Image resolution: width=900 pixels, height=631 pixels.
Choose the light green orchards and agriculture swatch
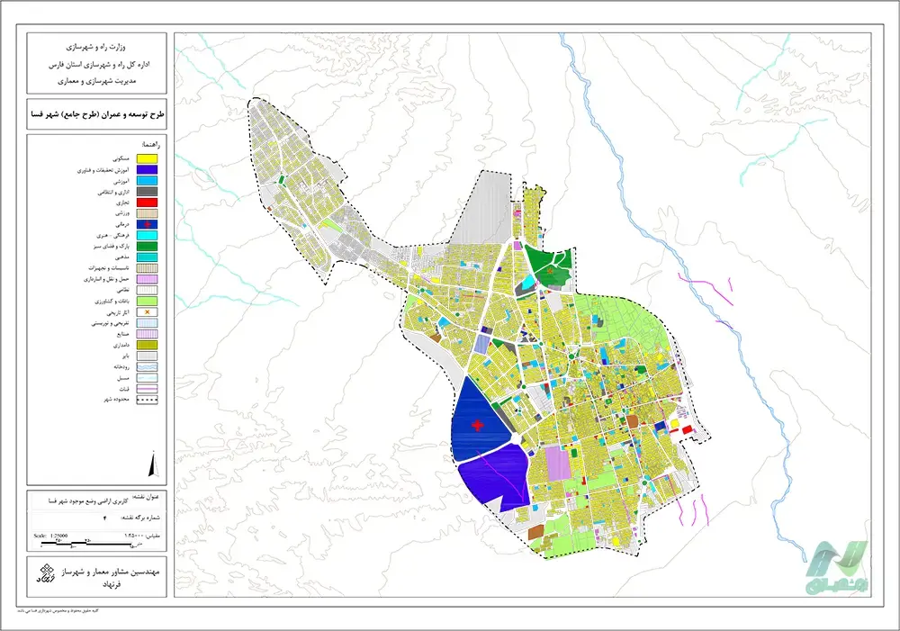click(148, 301)
